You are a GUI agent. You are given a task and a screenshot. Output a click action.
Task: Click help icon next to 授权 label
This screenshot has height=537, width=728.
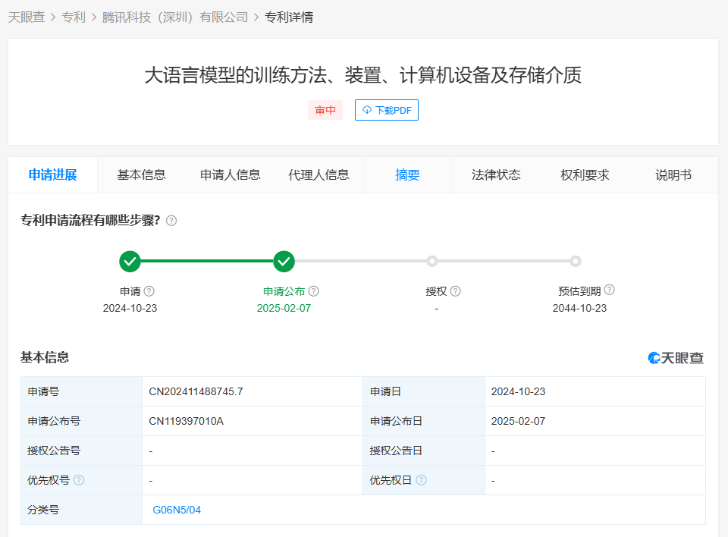456,291
